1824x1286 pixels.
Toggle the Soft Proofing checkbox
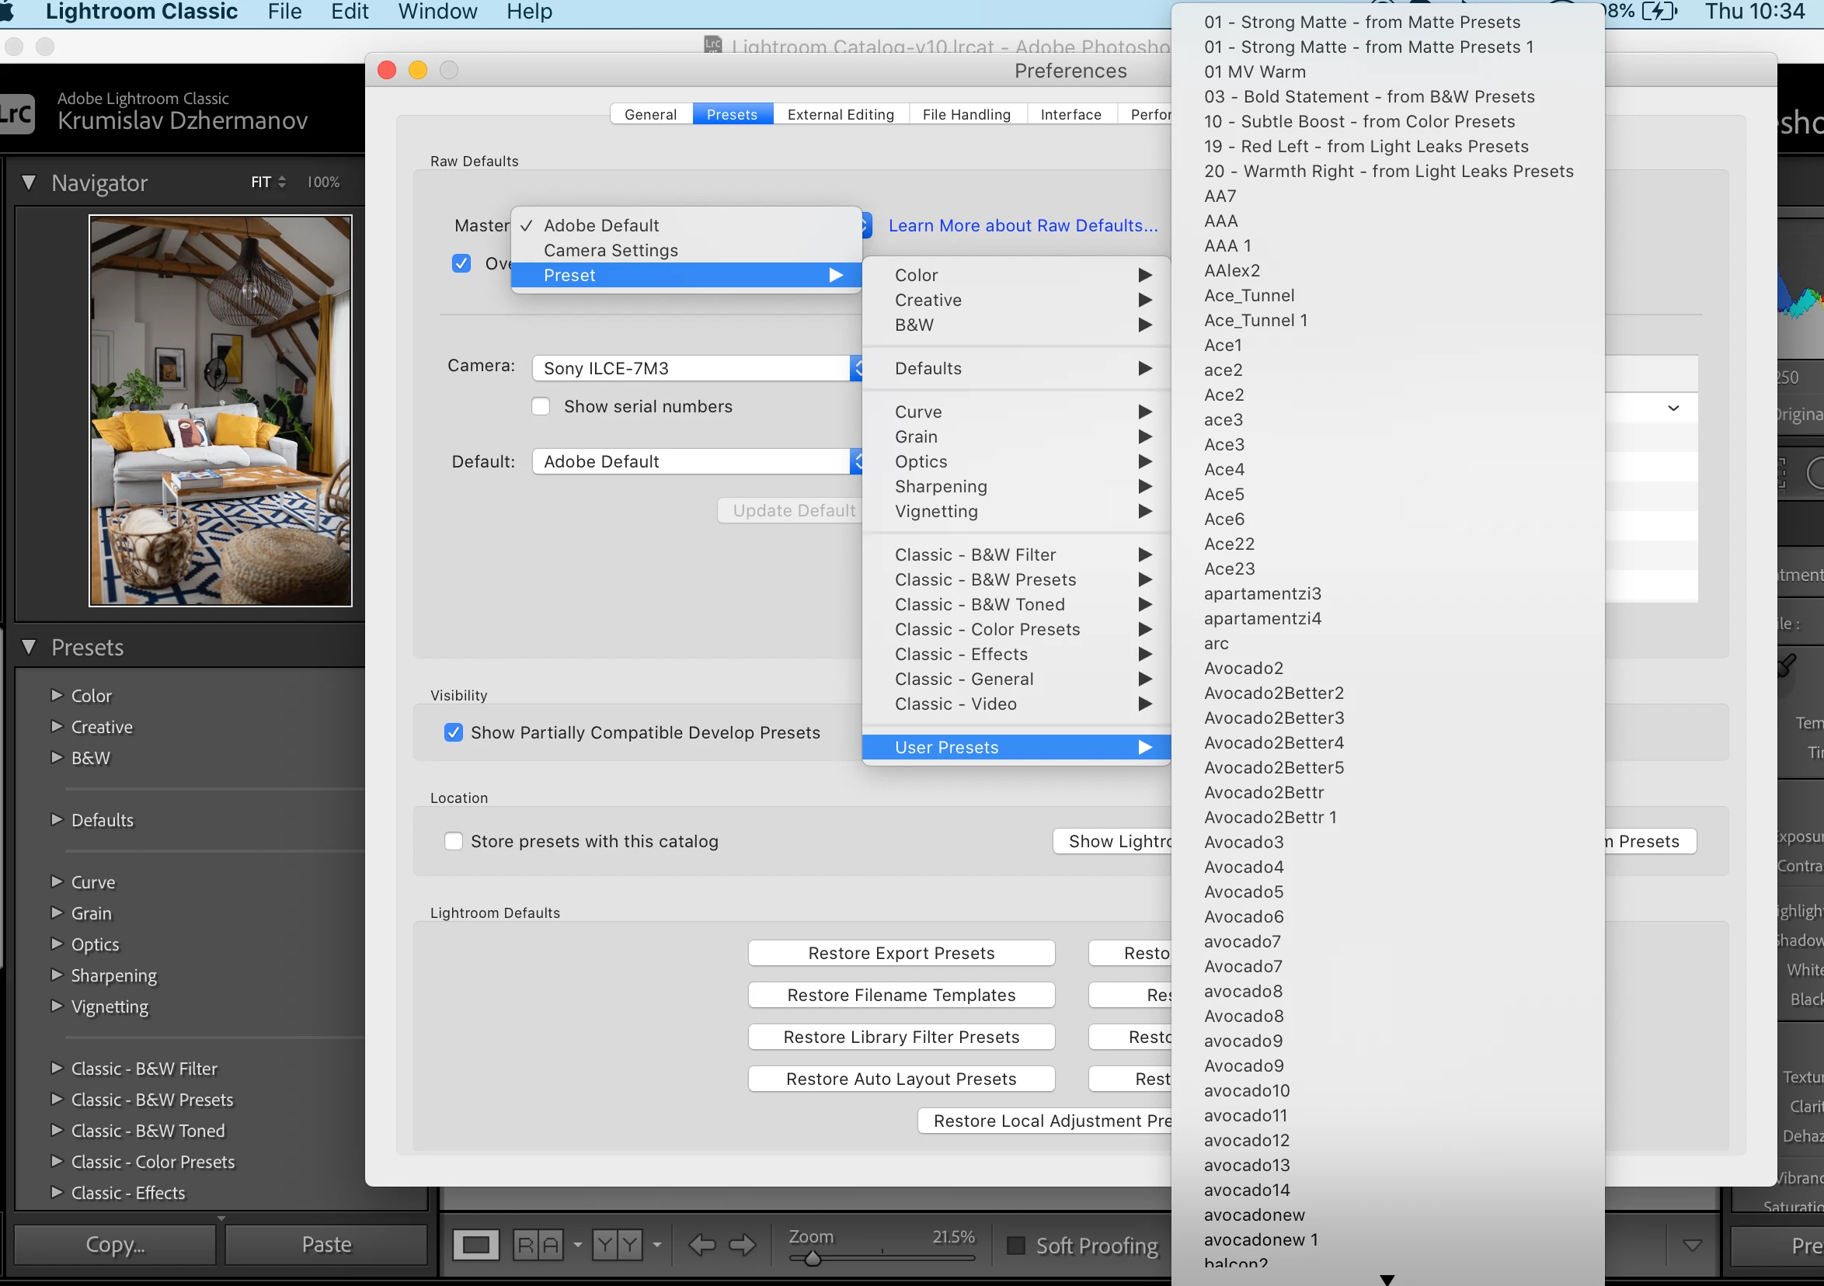pos(1015,1245)
